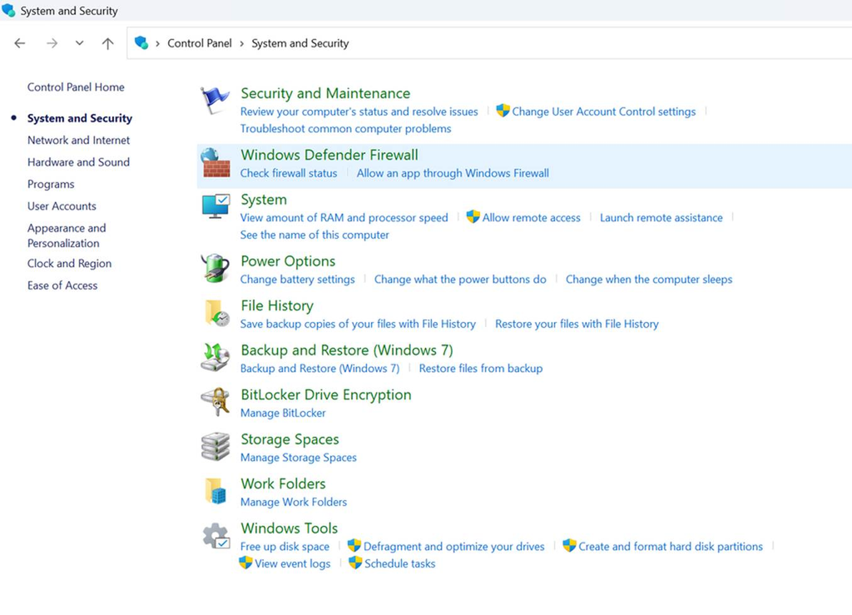Image resolution: width=852 pixels, height=615 pixels.
Task: Click the Power Options battery icon
Action: 215,268
